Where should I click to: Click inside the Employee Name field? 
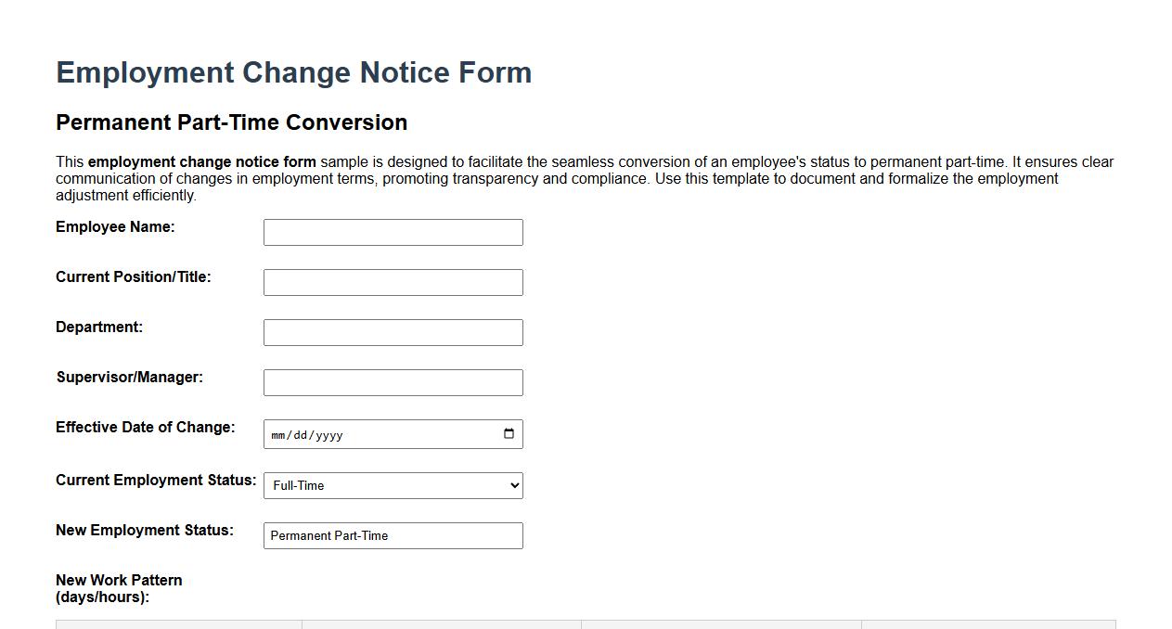click(x=393, y=231)
